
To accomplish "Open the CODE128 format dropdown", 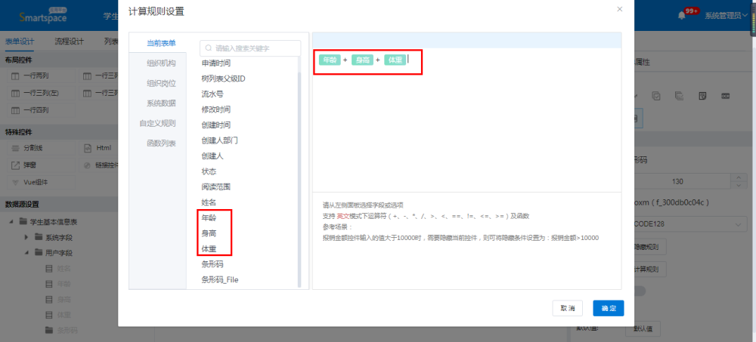I will pos(680,224).
